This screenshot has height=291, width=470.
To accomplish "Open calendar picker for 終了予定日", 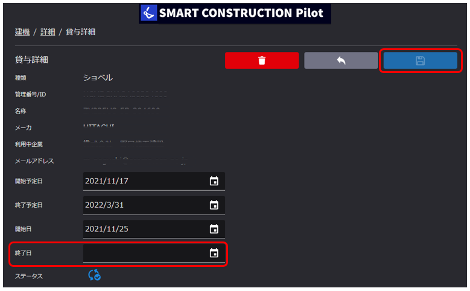I will [214, 205].
